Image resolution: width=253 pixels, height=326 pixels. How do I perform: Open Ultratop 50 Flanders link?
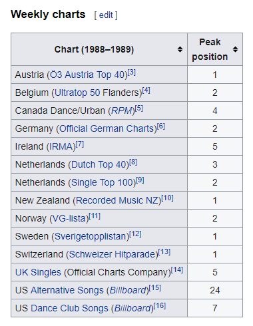click(x=97, y=92)
